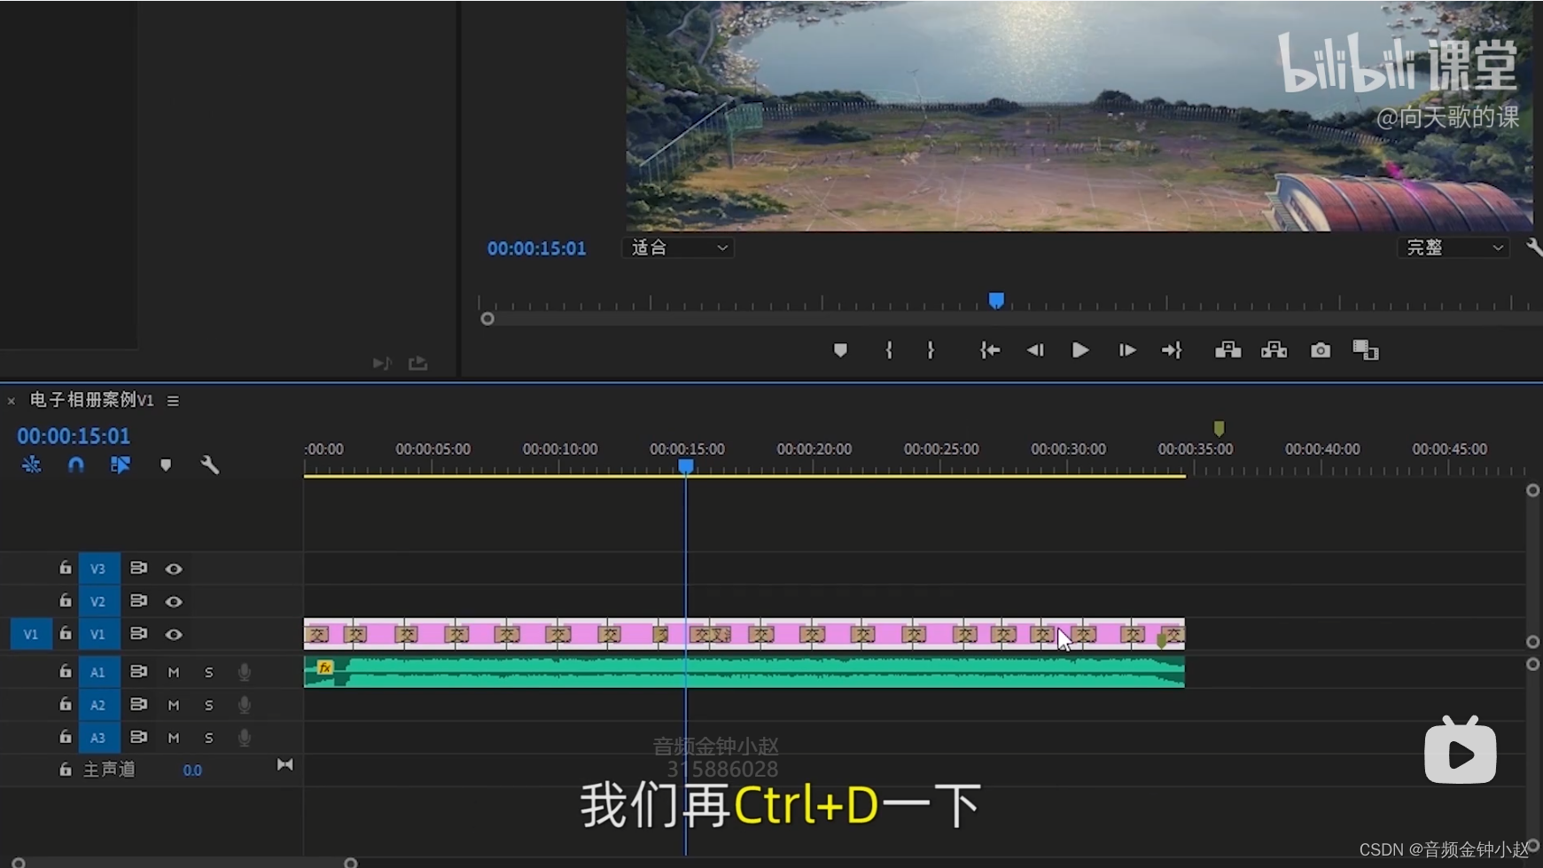Target audio track A1 header
Image resolution: width=1543 pixels, height=868 pixels.
(x=98, y=672)
